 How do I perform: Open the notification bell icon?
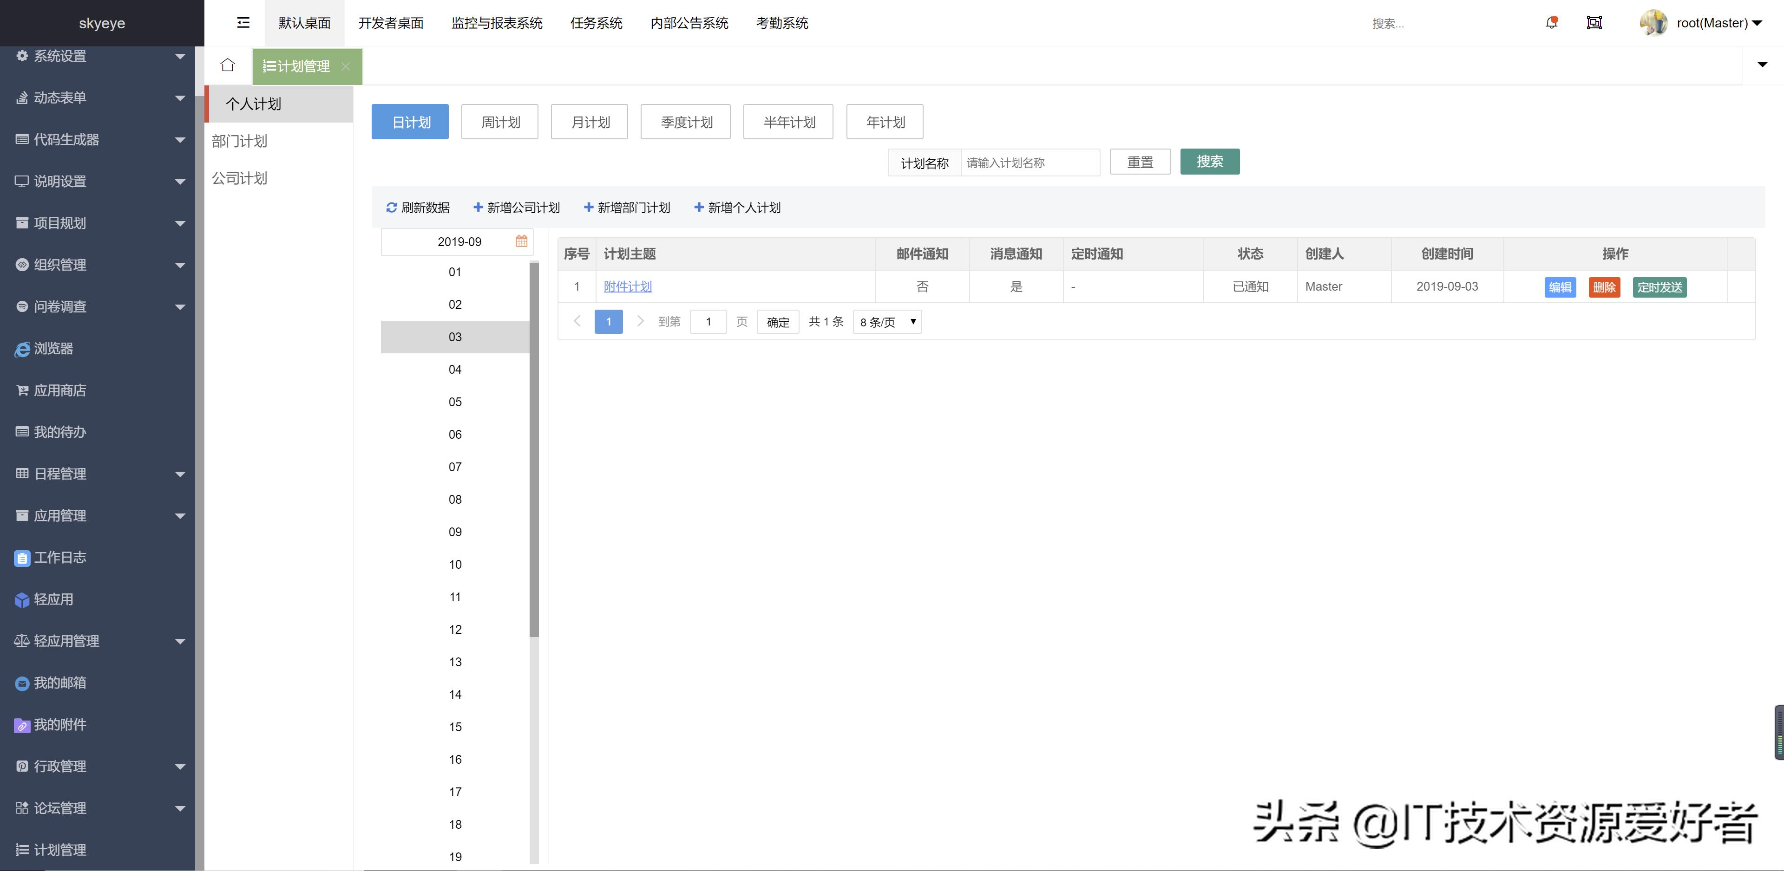[1551, 23]
